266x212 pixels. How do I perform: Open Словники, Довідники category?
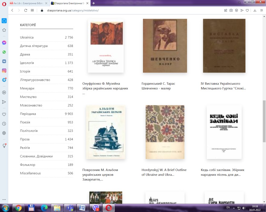tap(46, 156)
